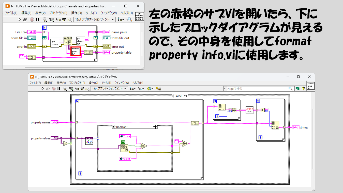Open ファイル(F) menu in upper window

point(11,13)
